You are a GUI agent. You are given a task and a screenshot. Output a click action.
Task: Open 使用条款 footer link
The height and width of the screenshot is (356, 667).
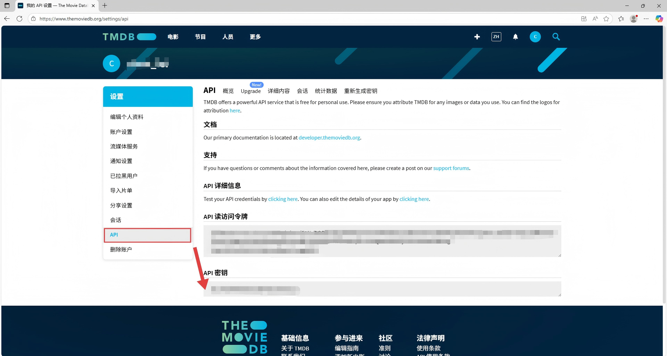click(x=428, y=348)
